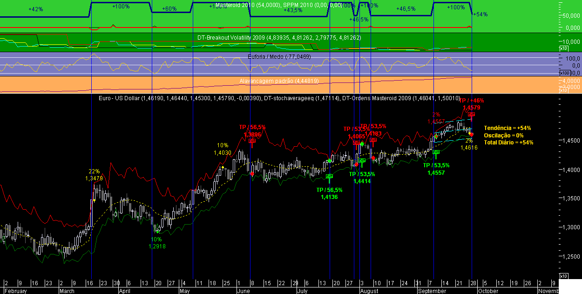This screenshot has height=294, width=582.
Task: Click the June month label on time axis
Action: [244, 291]
